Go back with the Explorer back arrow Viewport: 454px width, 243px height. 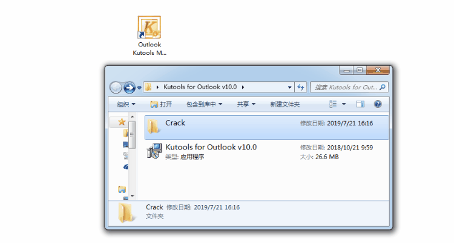point(116,87)
